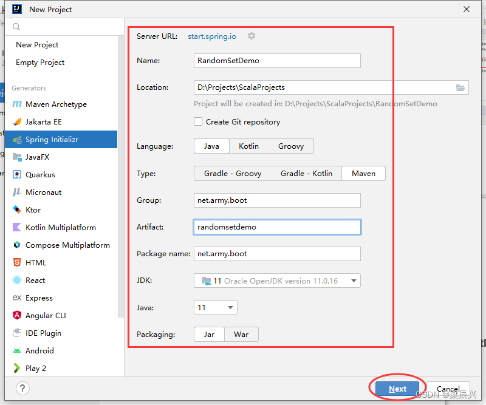
Task: Select Kotlin Multiplatform generator
Action: (61, 228)
